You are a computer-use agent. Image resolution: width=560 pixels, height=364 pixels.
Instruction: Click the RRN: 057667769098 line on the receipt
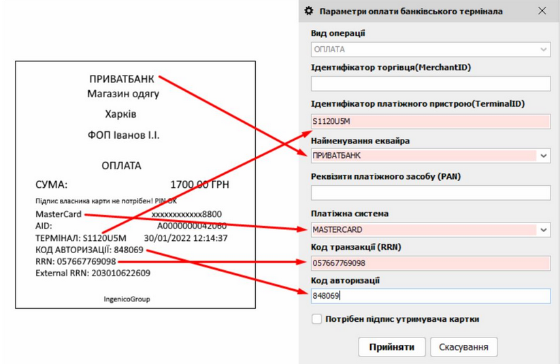coord(76,261)
